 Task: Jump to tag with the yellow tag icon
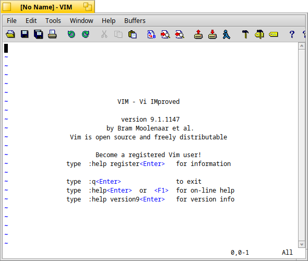(274, 34)
